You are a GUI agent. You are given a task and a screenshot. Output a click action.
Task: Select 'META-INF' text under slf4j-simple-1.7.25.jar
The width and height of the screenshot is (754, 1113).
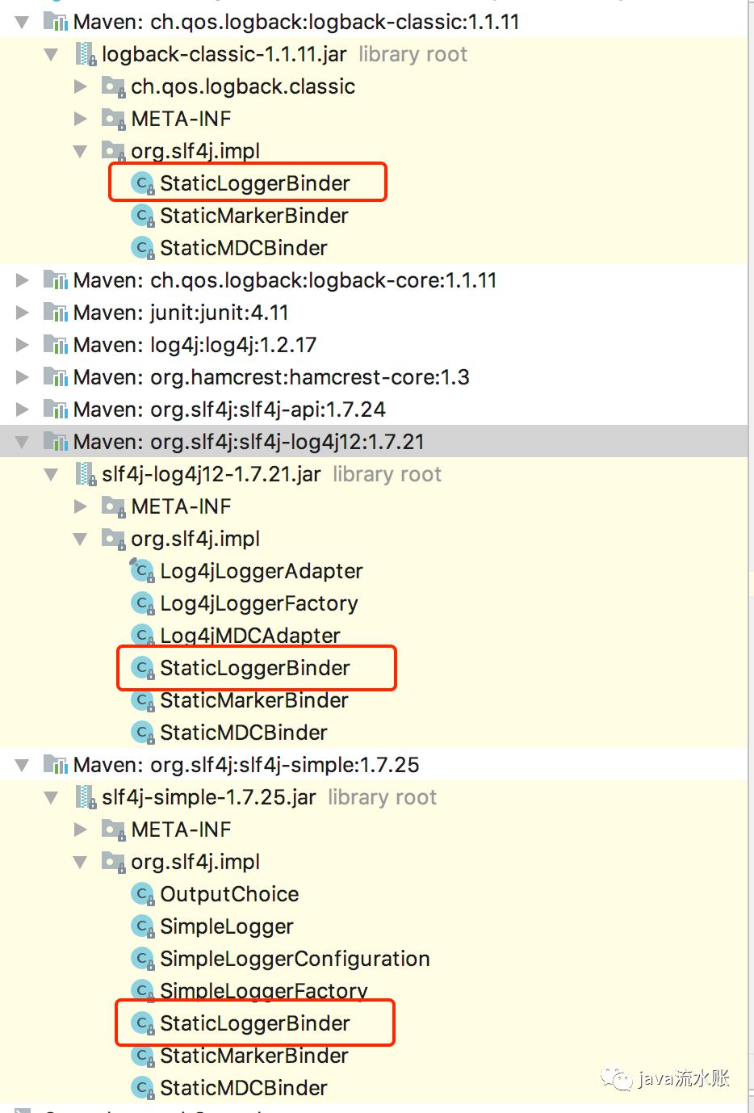pos(182,829)
